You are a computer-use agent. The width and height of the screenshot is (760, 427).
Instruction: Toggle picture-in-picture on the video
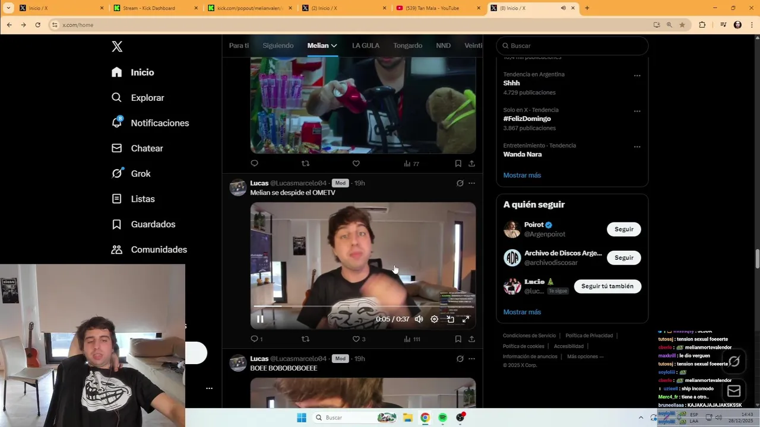[450, 319]
